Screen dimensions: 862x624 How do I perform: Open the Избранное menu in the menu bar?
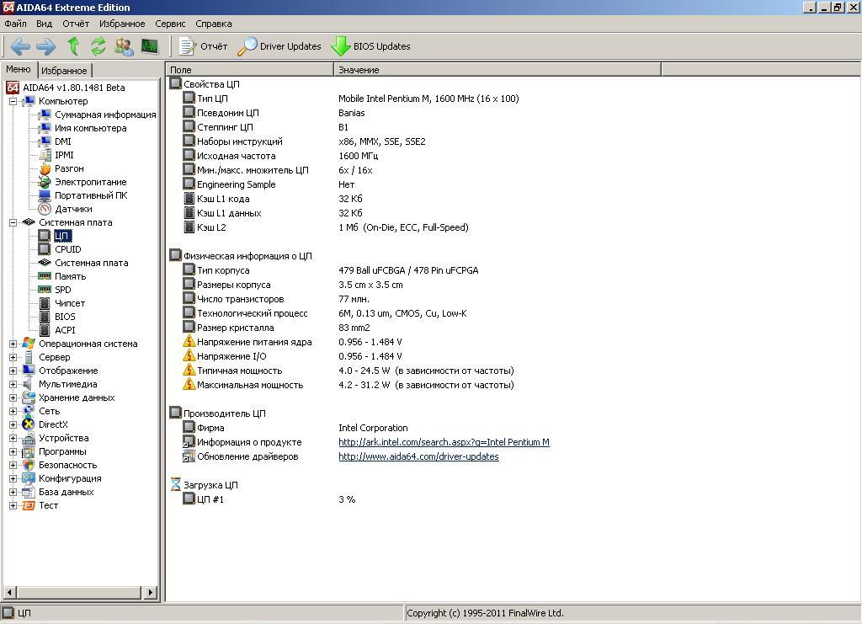pos(122,24)
